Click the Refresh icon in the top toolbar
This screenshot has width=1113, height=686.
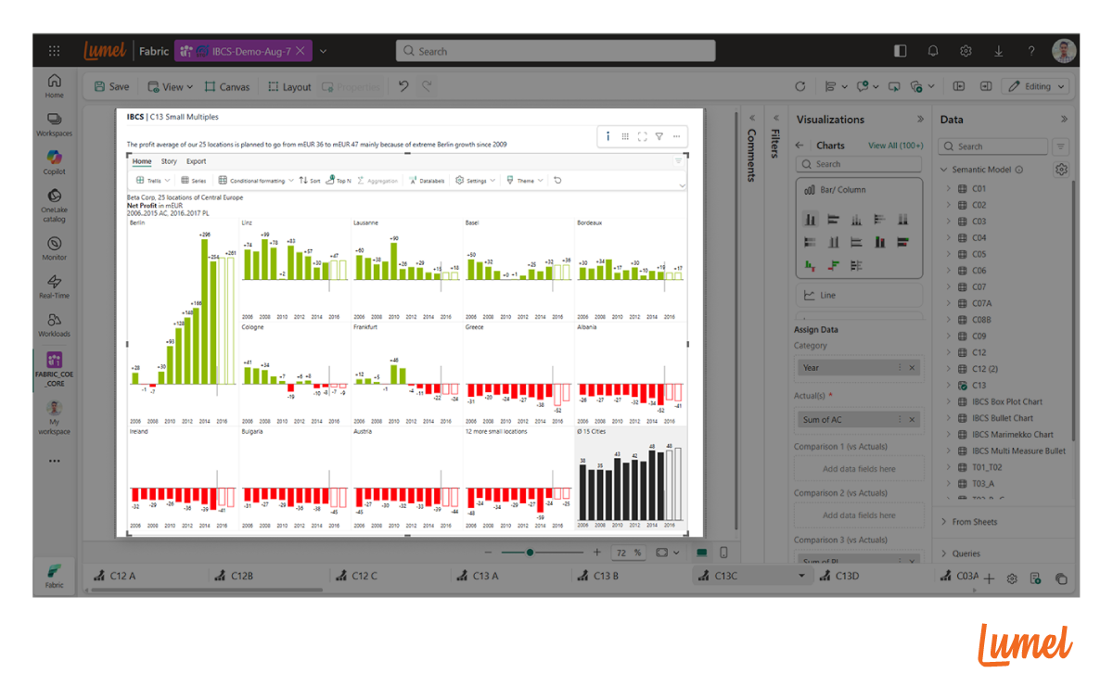click(x=800, y=86)
